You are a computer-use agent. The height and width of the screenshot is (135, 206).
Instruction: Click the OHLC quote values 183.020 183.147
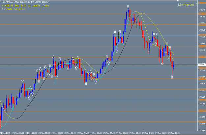point(27,2)
